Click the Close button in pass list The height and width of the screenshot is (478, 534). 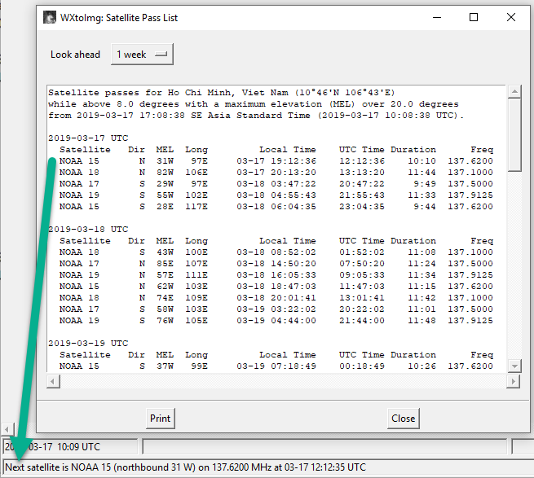pos(404,418)
